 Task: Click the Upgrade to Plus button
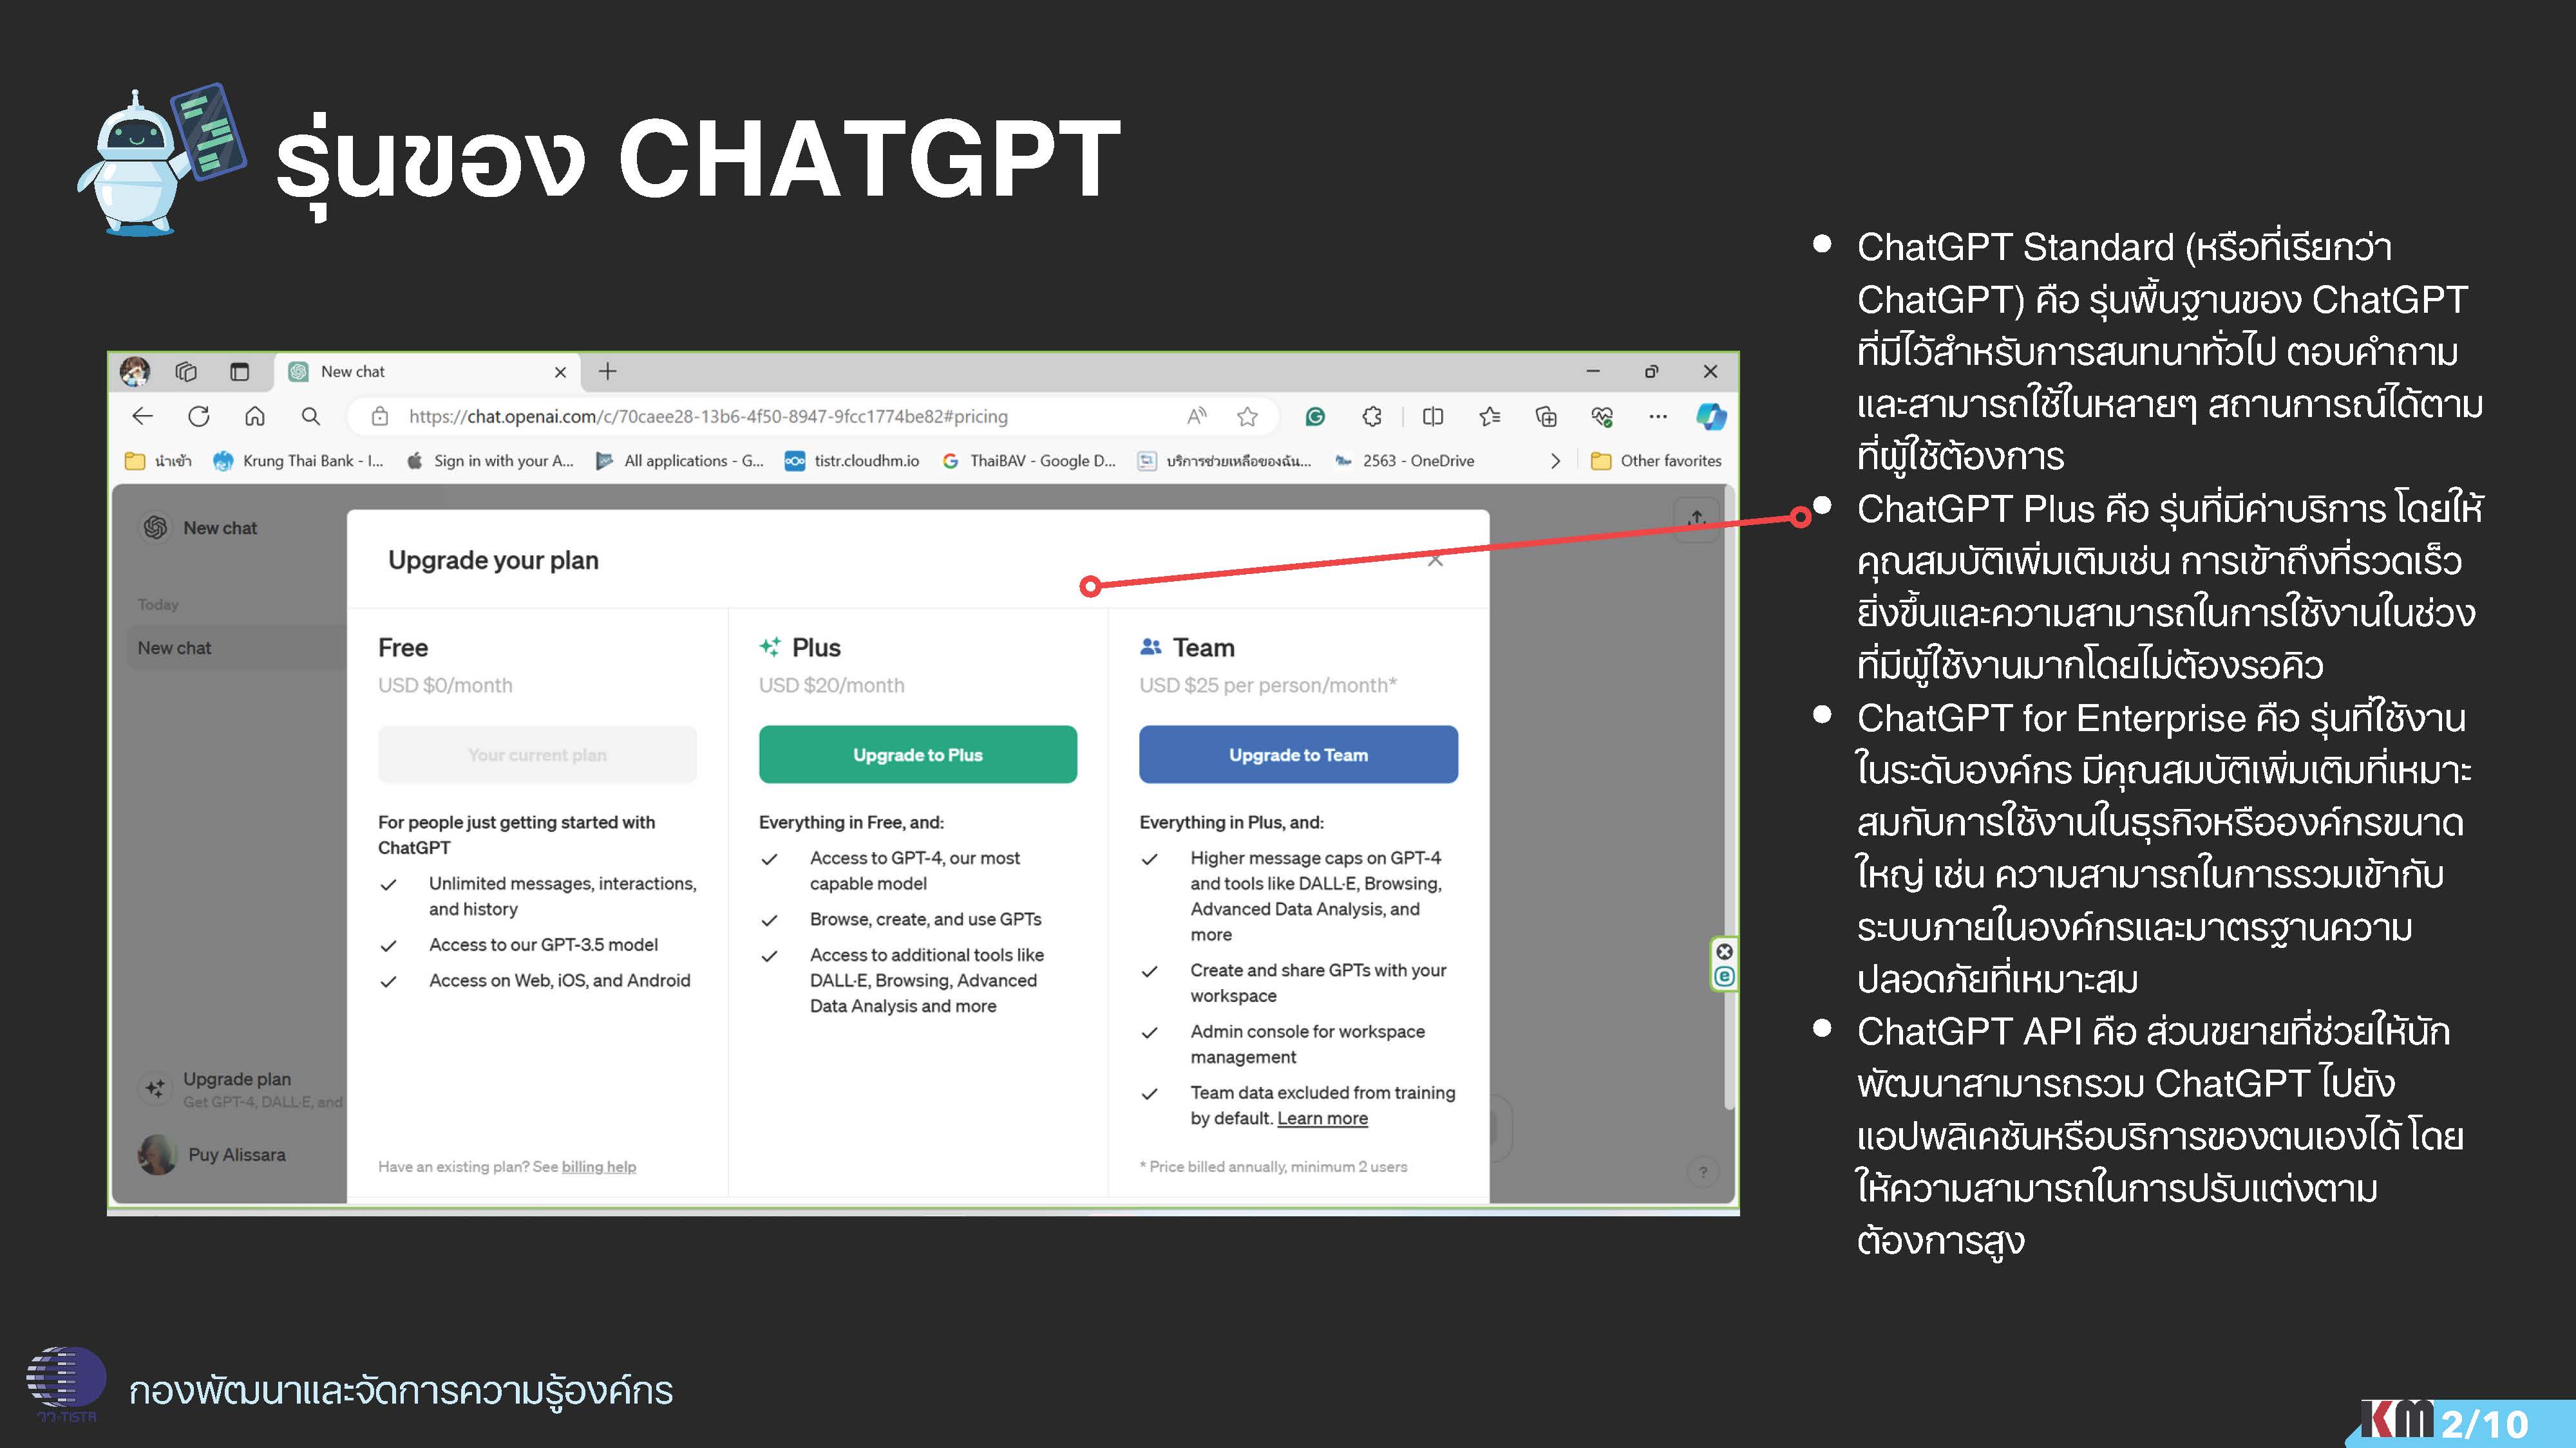click(x=917, y=754)
